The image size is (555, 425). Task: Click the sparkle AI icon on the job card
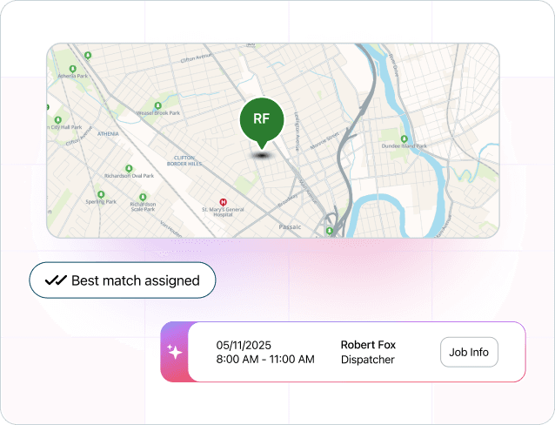point(174,352)
